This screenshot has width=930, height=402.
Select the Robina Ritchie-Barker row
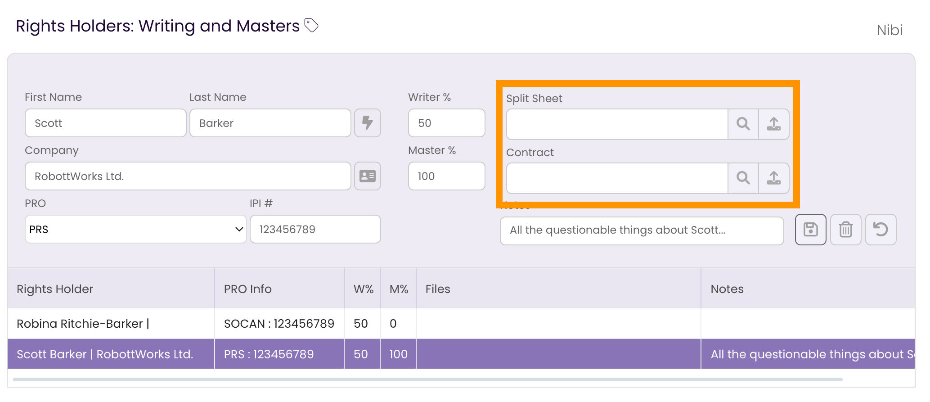point(461,323)
